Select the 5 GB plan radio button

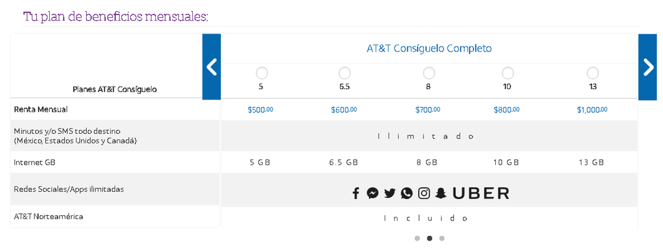pyautogui.click(x=262, y=73)
